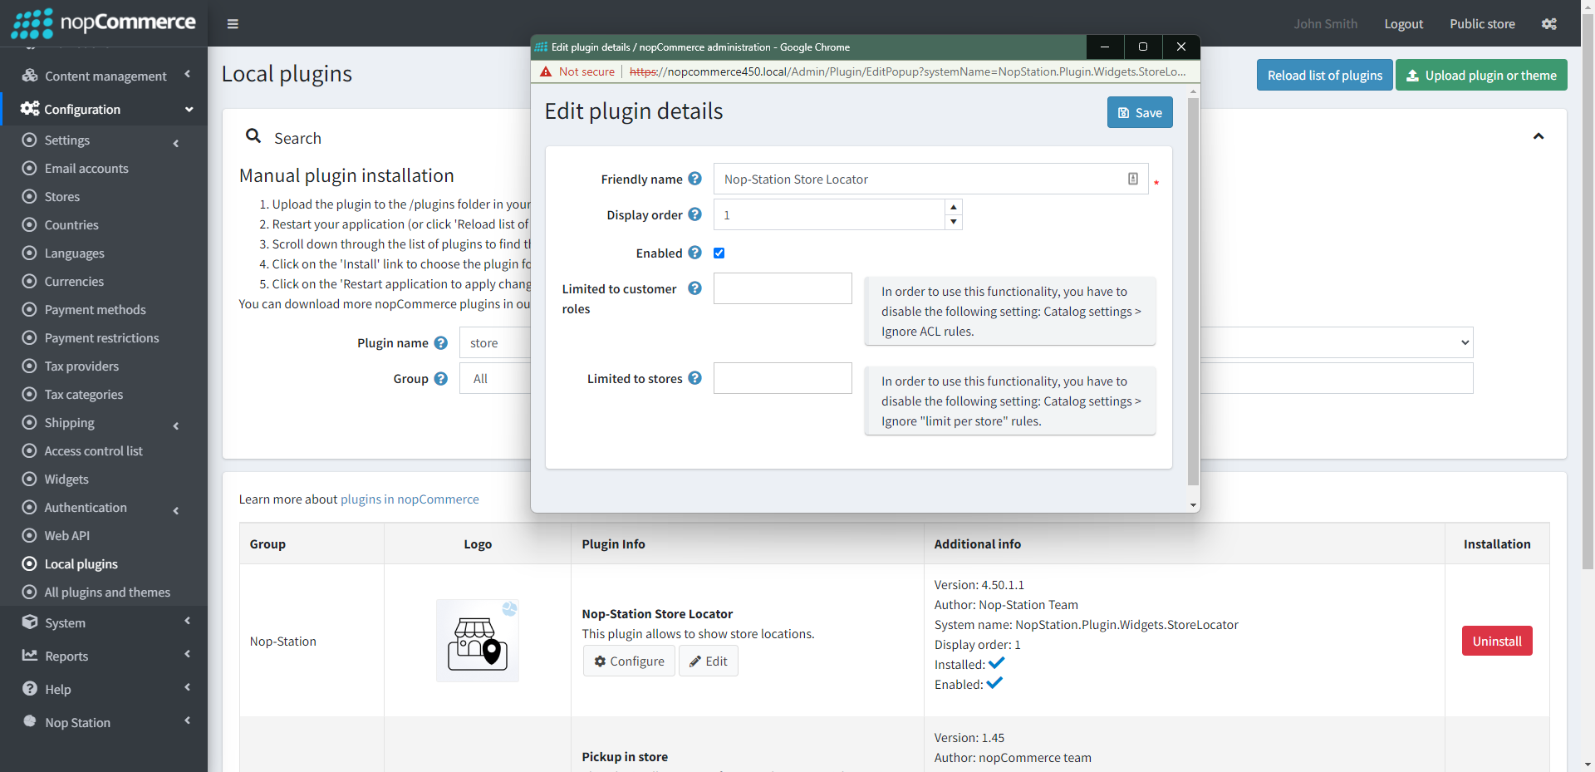Open Payment methods in sidebar
The height and width of the screenshot is (772, 1595).
(95, 310)
